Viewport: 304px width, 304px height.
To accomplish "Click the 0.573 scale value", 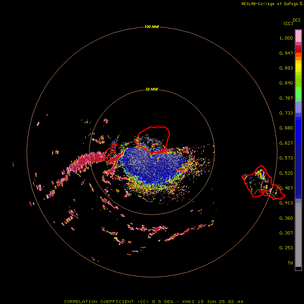I will coord(286,158).
